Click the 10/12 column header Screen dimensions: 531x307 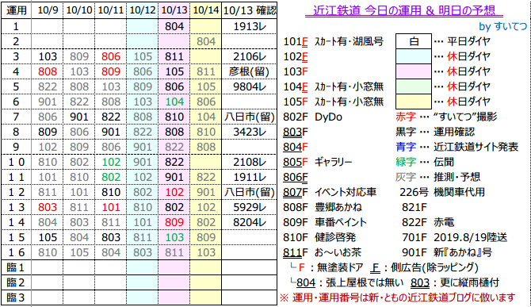tap(142, 10)
